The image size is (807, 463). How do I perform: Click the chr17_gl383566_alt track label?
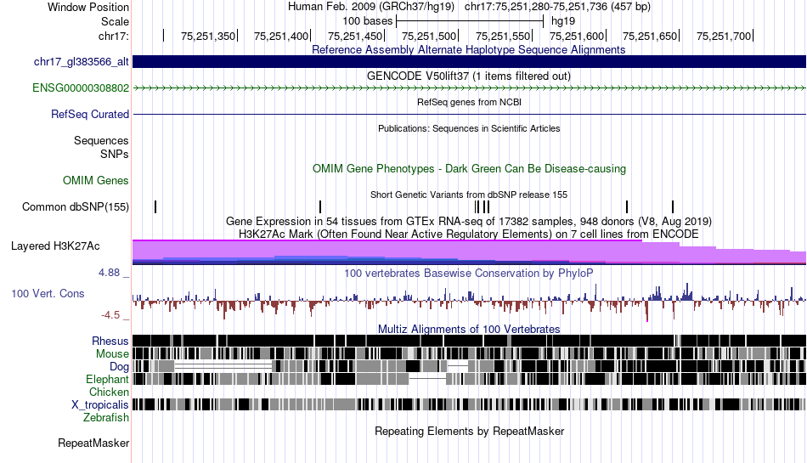(82, 62)
